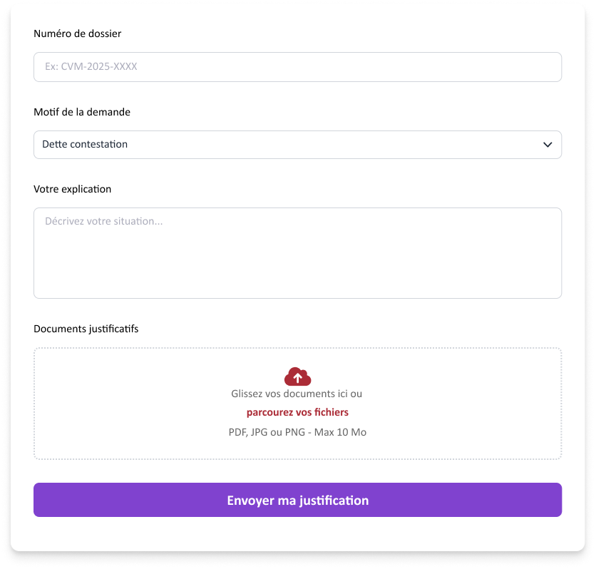The width and height of the screenshot is (596, 569).
Task: Click the 'Numéro de dossier' label
Action: 77,34
